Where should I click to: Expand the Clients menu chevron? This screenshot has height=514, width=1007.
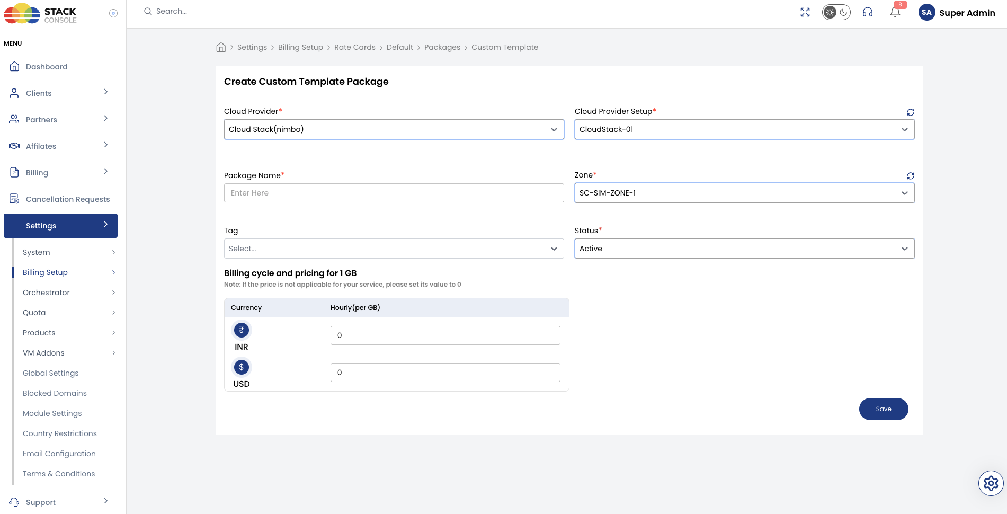pos(106,92)
